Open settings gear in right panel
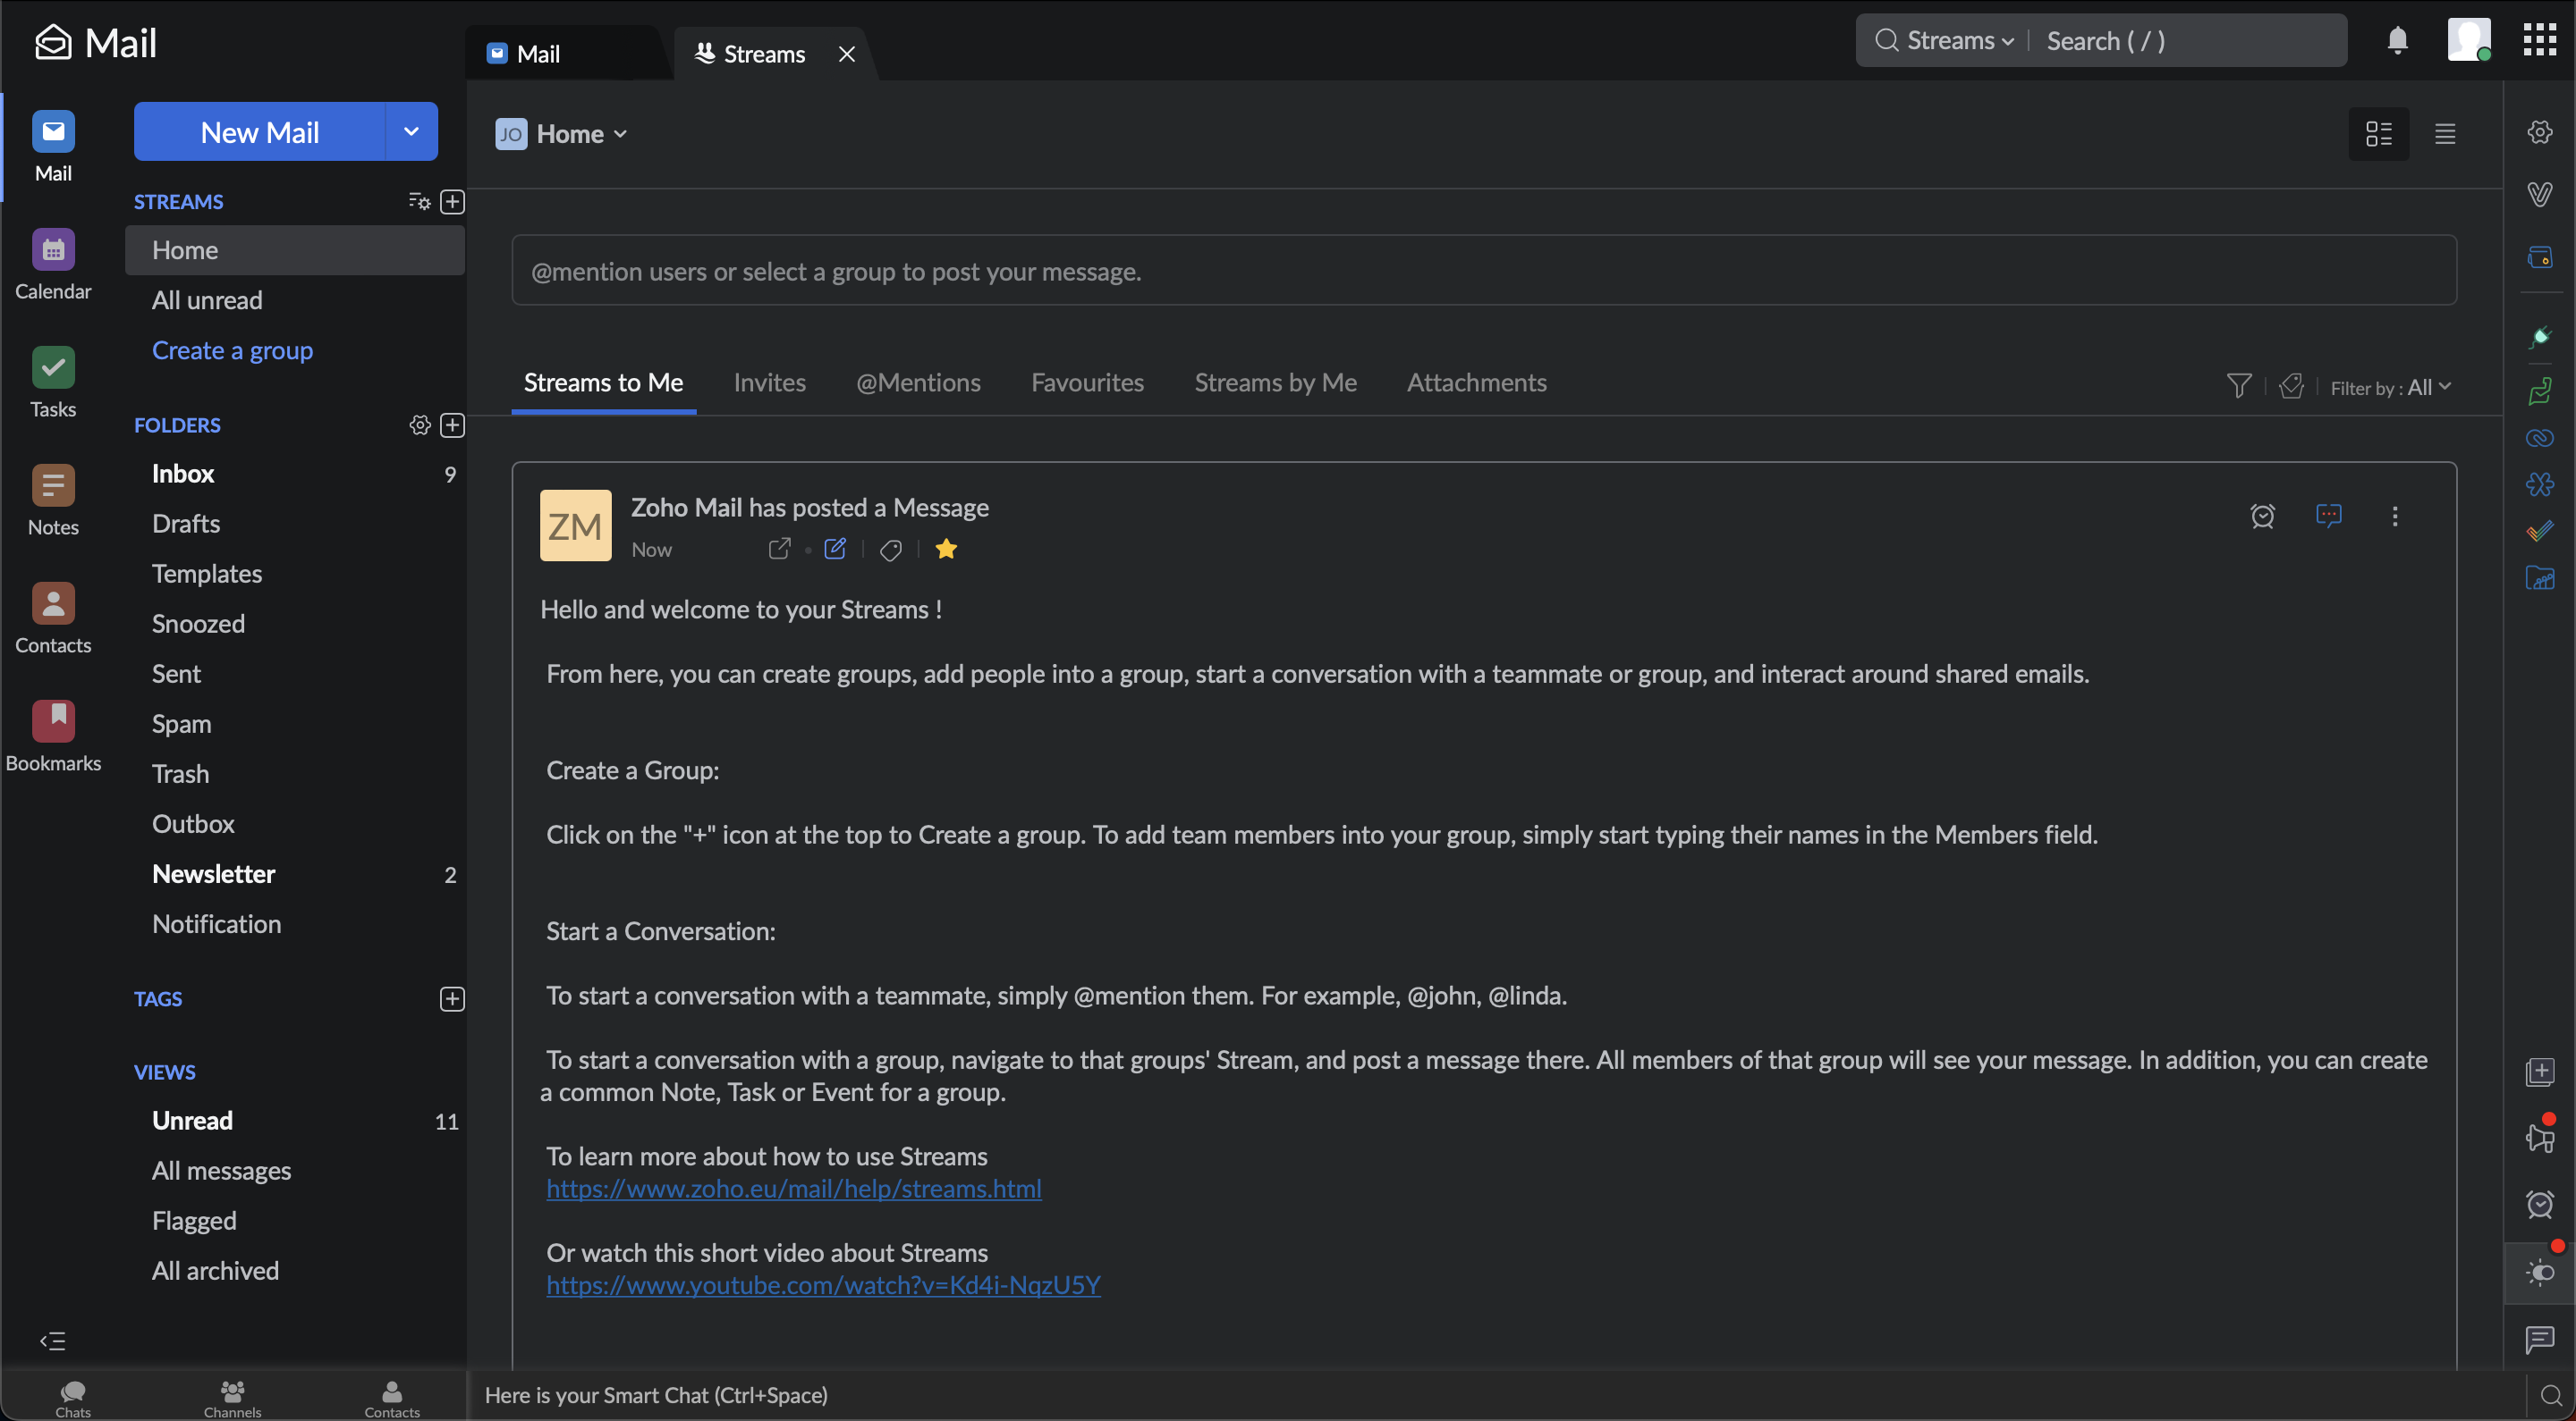Image resolution: width=2576 pixels, height=1421 pixels. click(2539, 132)
